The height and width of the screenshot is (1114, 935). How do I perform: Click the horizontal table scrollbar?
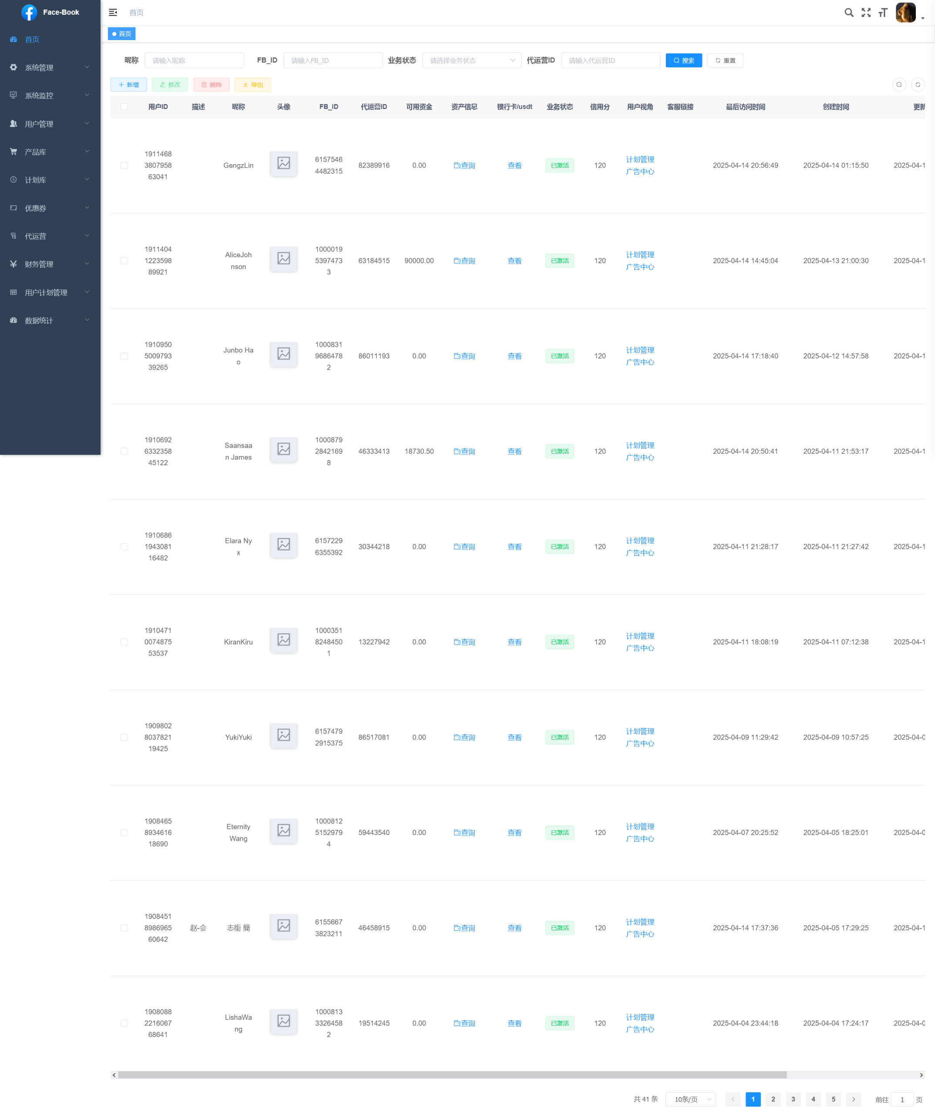pos(451,1075)
